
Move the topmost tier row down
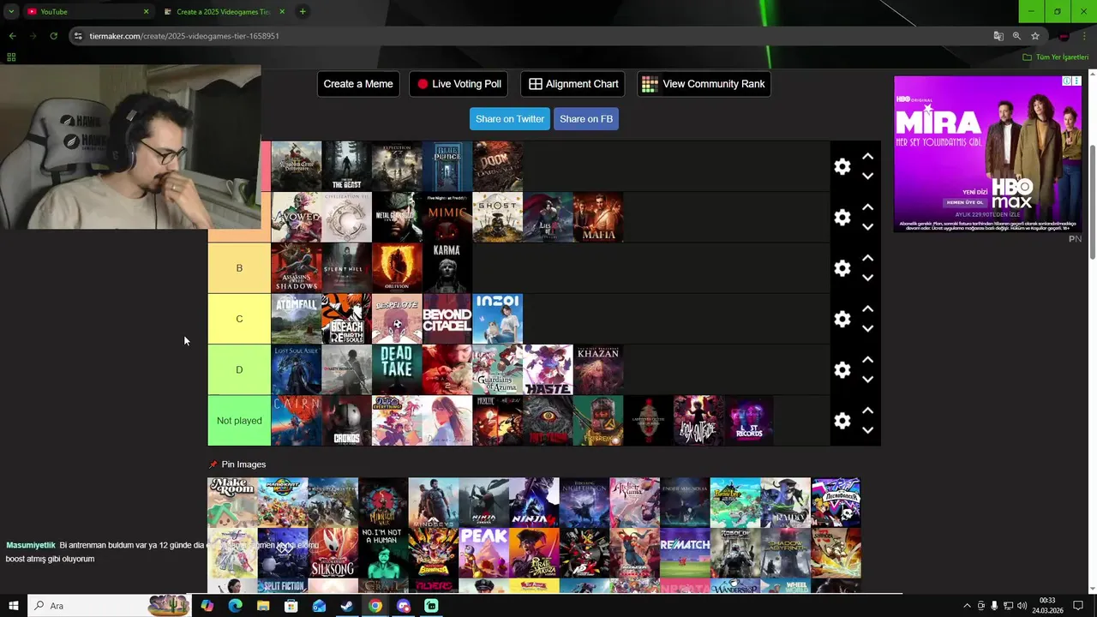[867, 176]
